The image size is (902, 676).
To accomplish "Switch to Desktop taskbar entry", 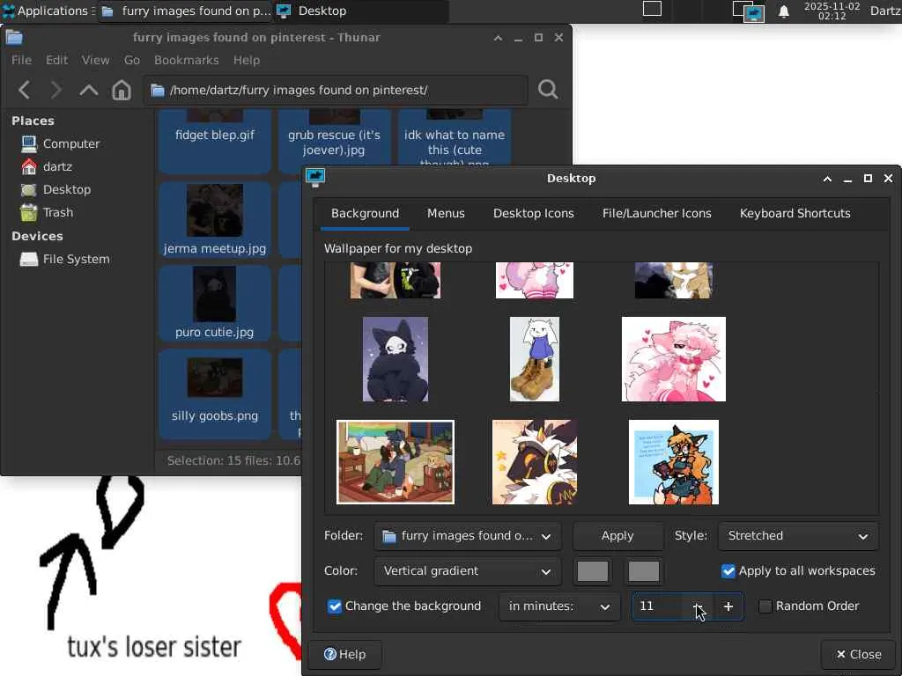I will [x=361, y=11].
